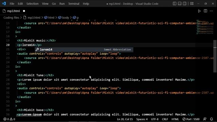Click the minimap code overview

pos(205,27)
